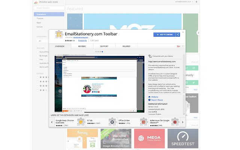Click the alert icon next to Report Abuse
Viewport: 240px width, 150px height.
(149, 100)
